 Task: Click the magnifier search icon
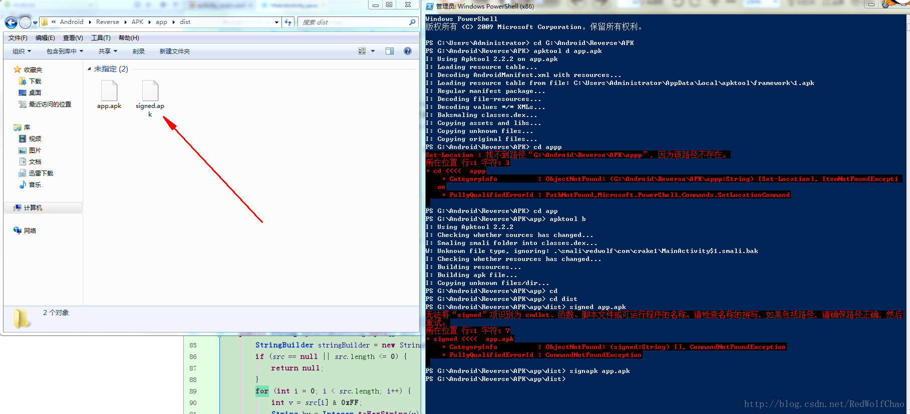point(412,22)
